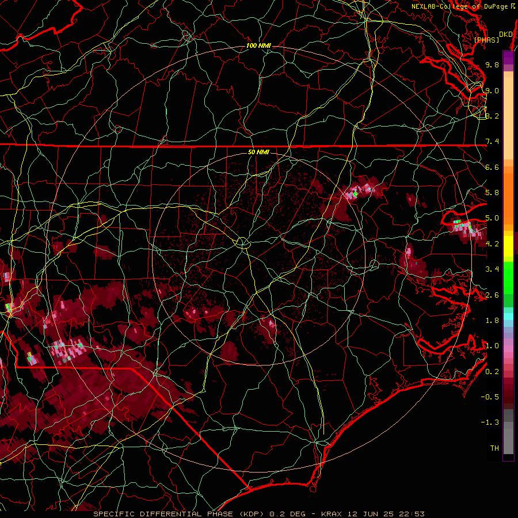
Task: Click the [PHAS] units label
Action: click(x=486, y=40)
